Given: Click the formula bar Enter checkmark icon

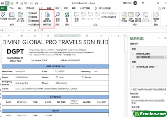Looking at the screenshot, I should (x=29, y=30).
